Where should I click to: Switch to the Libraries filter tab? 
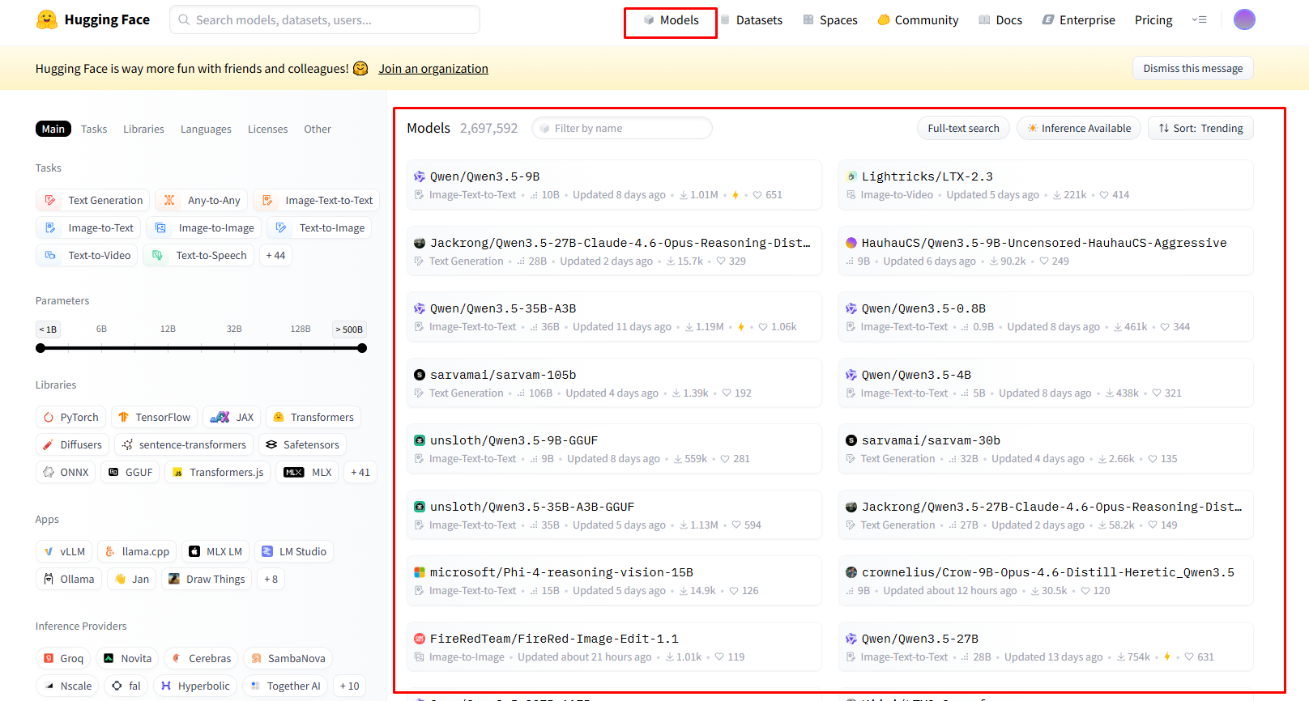[x=143, y=129]
